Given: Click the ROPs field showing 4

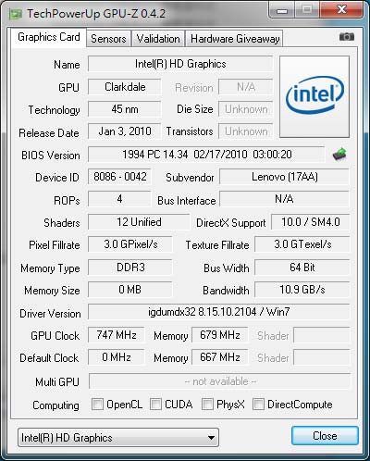Looking at the screenshot, I should (x=119, y=199).
